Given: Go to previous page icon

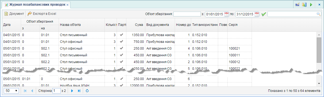Looking at the screenshot, I should (x=32, y=91).
